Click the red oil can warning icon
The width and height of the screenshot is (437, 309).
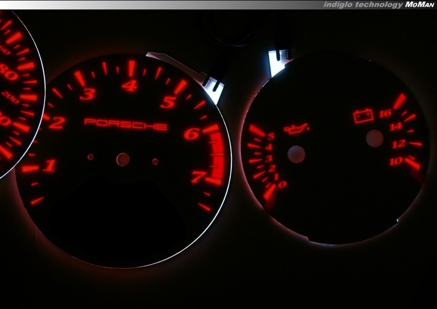coord(296,128)
